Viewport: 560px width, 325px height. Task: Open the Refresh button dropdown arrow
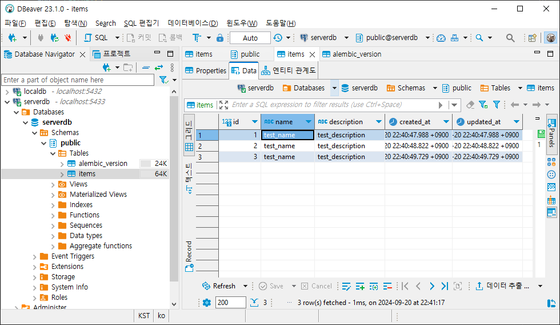(x=245, y=286)
